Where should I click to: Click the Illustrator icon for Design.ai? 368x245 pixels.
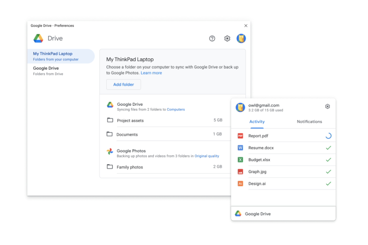coord(240,184)
